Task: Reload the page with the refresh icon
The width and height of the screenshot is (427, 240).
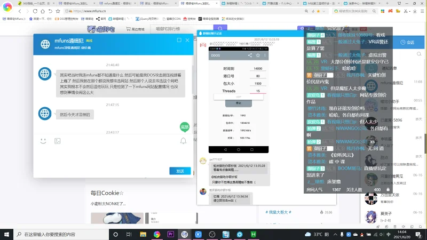Action: [35, 11]
